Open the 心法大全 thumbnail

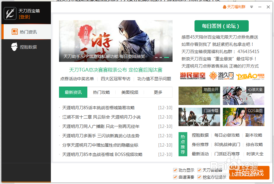click(244, 96)
